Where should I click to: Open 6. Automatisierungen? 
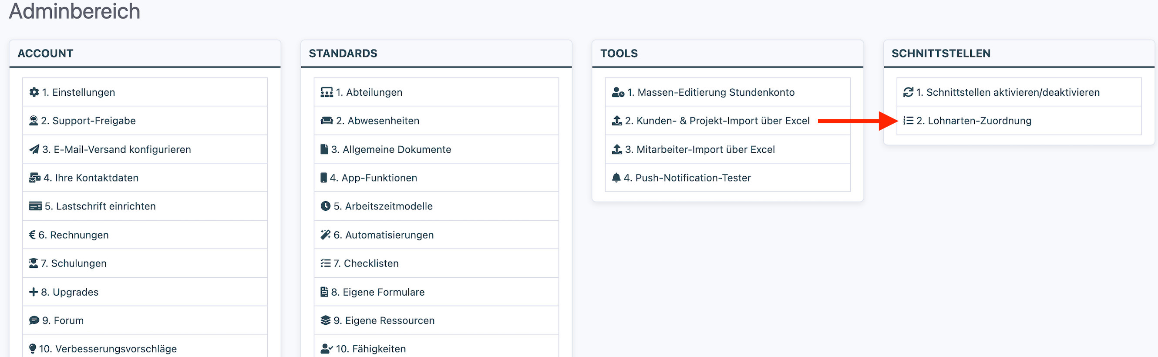[436, 235]
